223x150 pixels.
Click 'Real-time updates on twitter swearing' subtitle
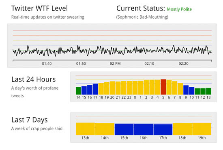click(48, 17)
